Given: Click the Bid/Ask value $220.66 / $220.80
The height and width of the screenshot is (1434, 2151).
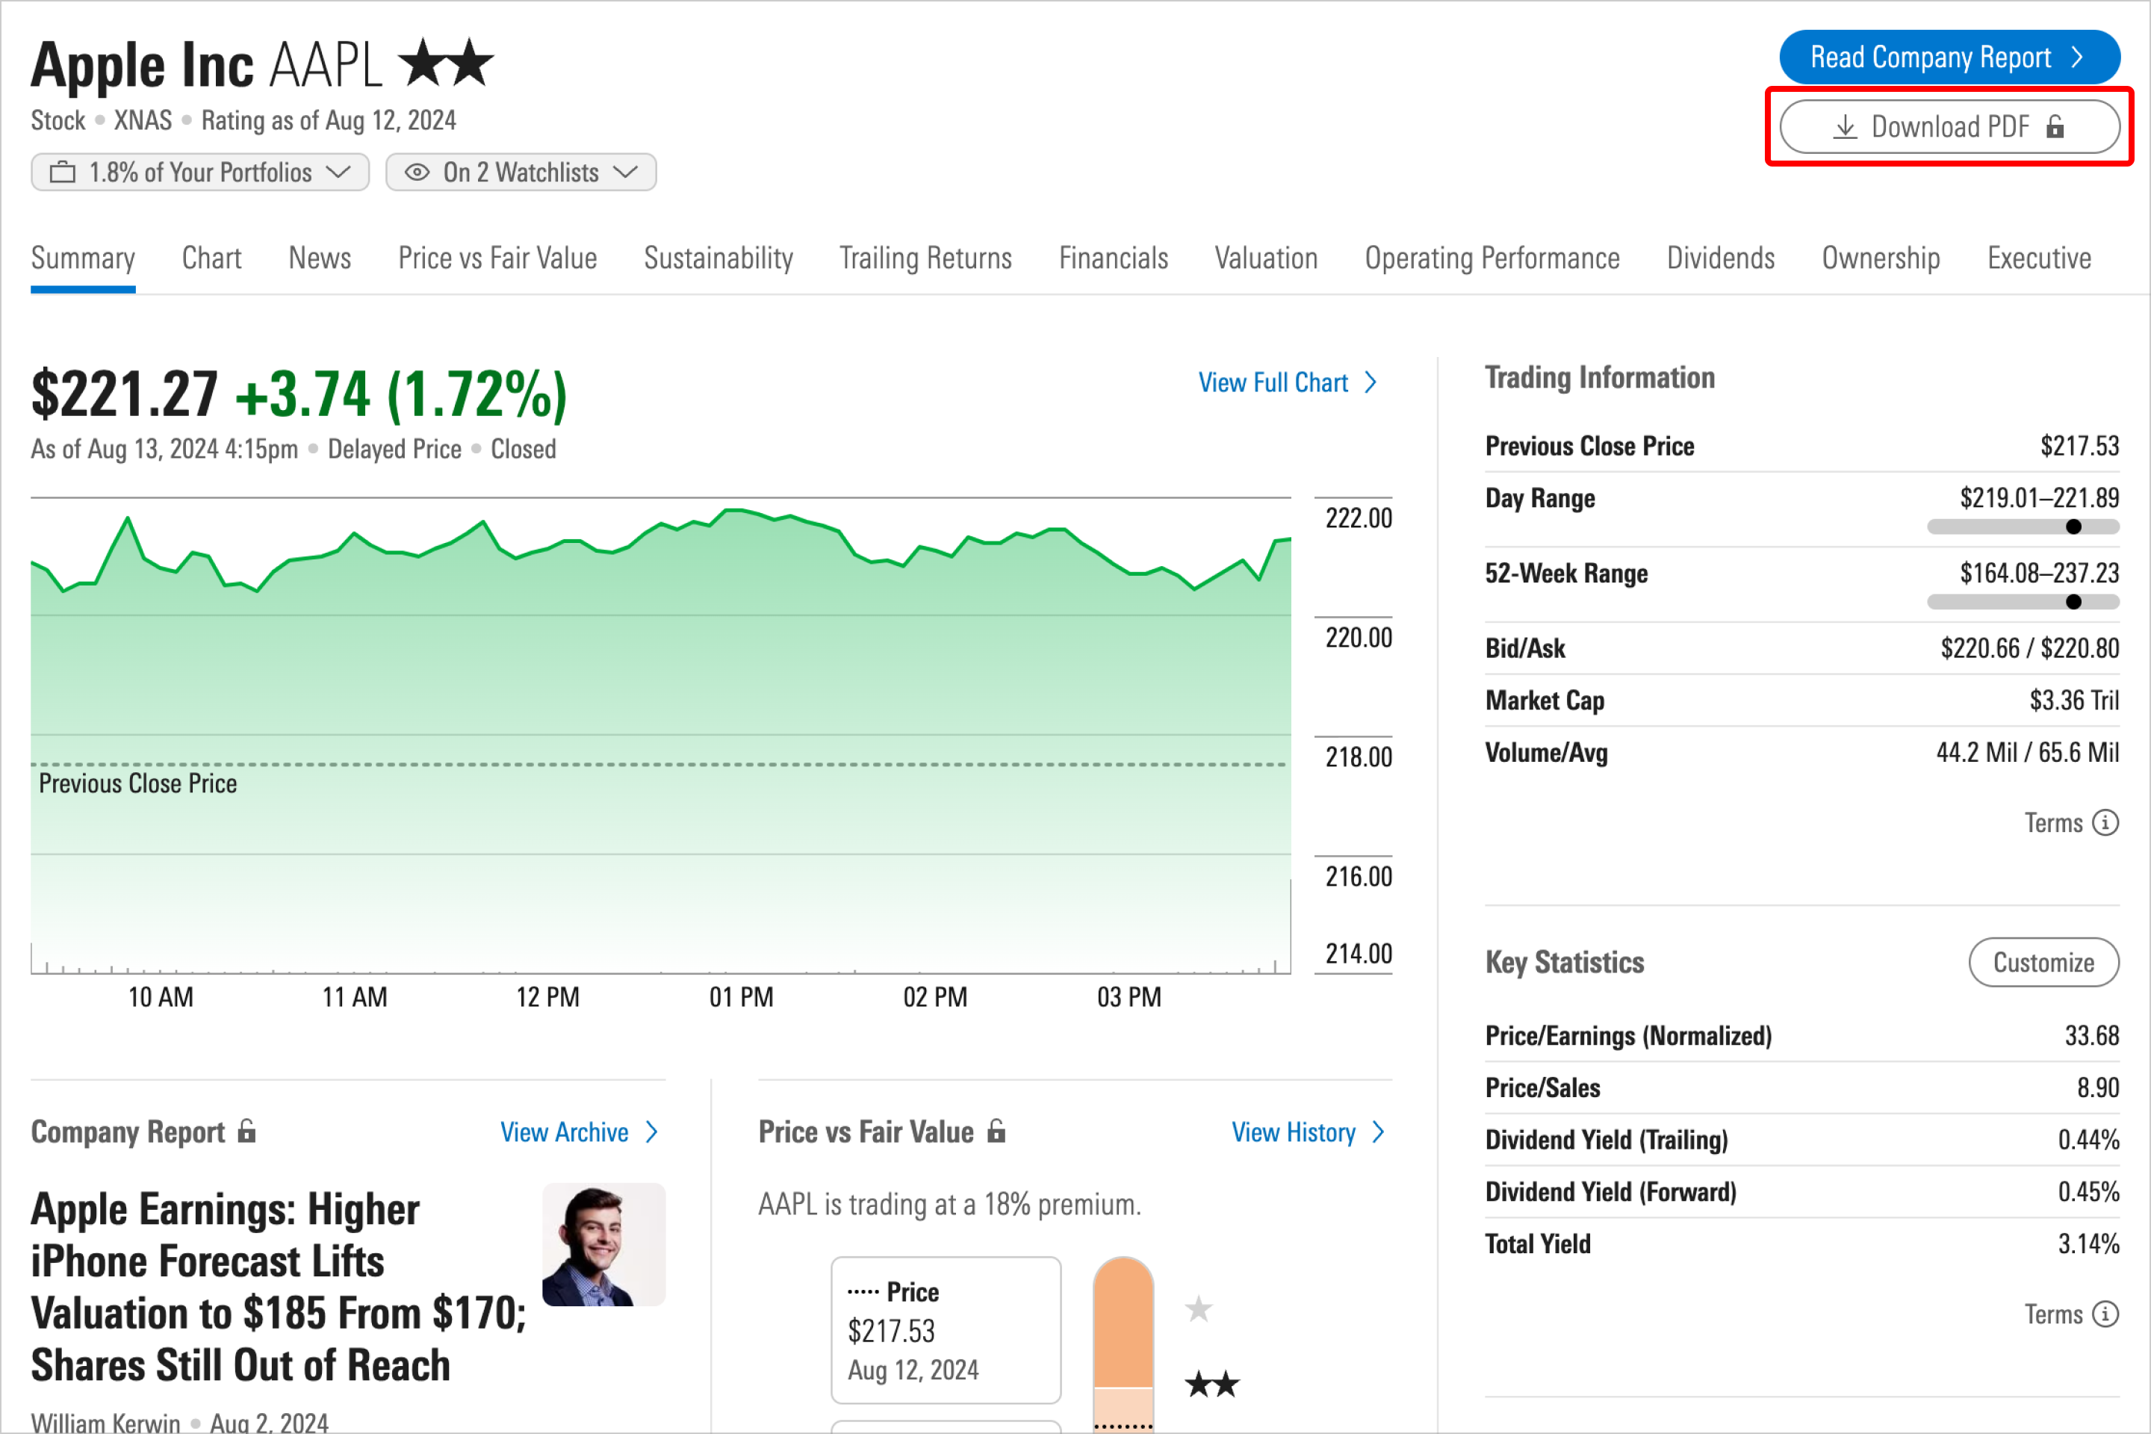Looking at the screenshot, I should [x=2029, y=648].
